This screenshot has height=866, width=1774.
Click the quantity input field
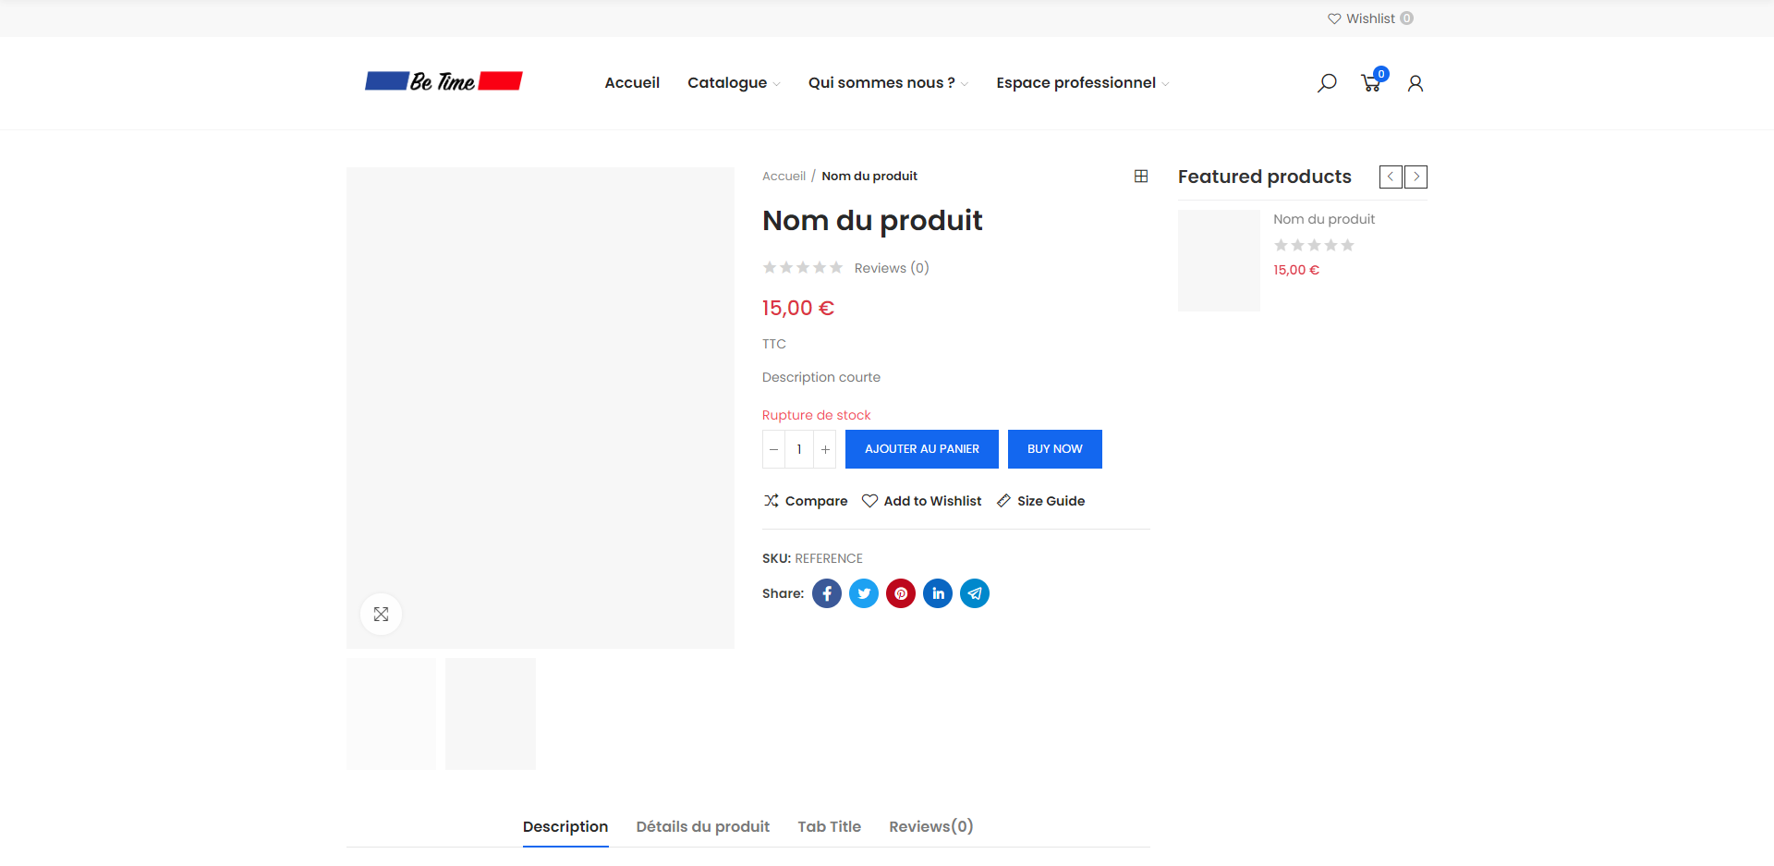click(799, 449)
